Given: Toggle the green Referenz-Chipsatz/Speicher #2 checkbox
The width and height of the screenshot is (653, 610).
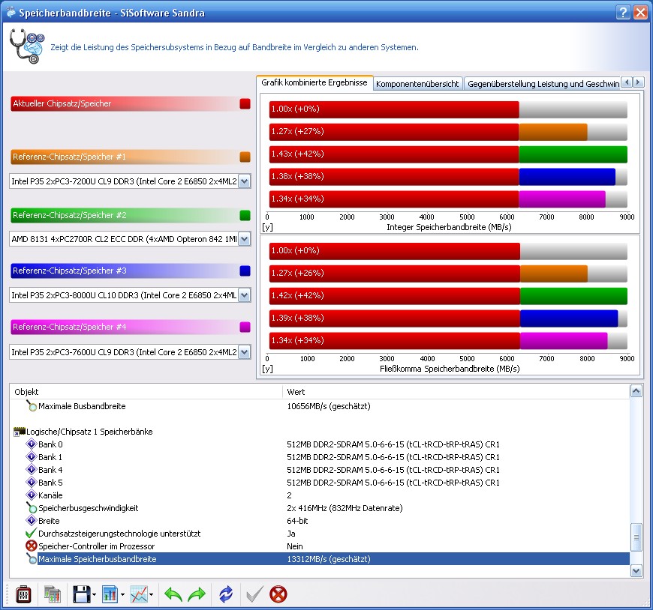Looking at the screenshot, I should coord(245,215).
